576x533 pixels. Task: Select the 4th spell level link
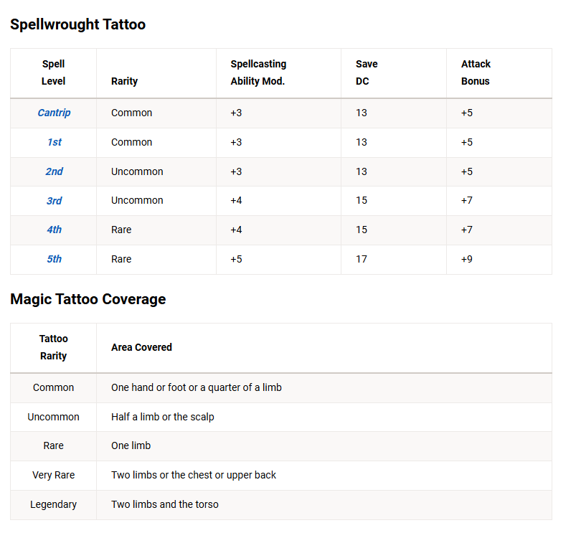pos(54,230)
